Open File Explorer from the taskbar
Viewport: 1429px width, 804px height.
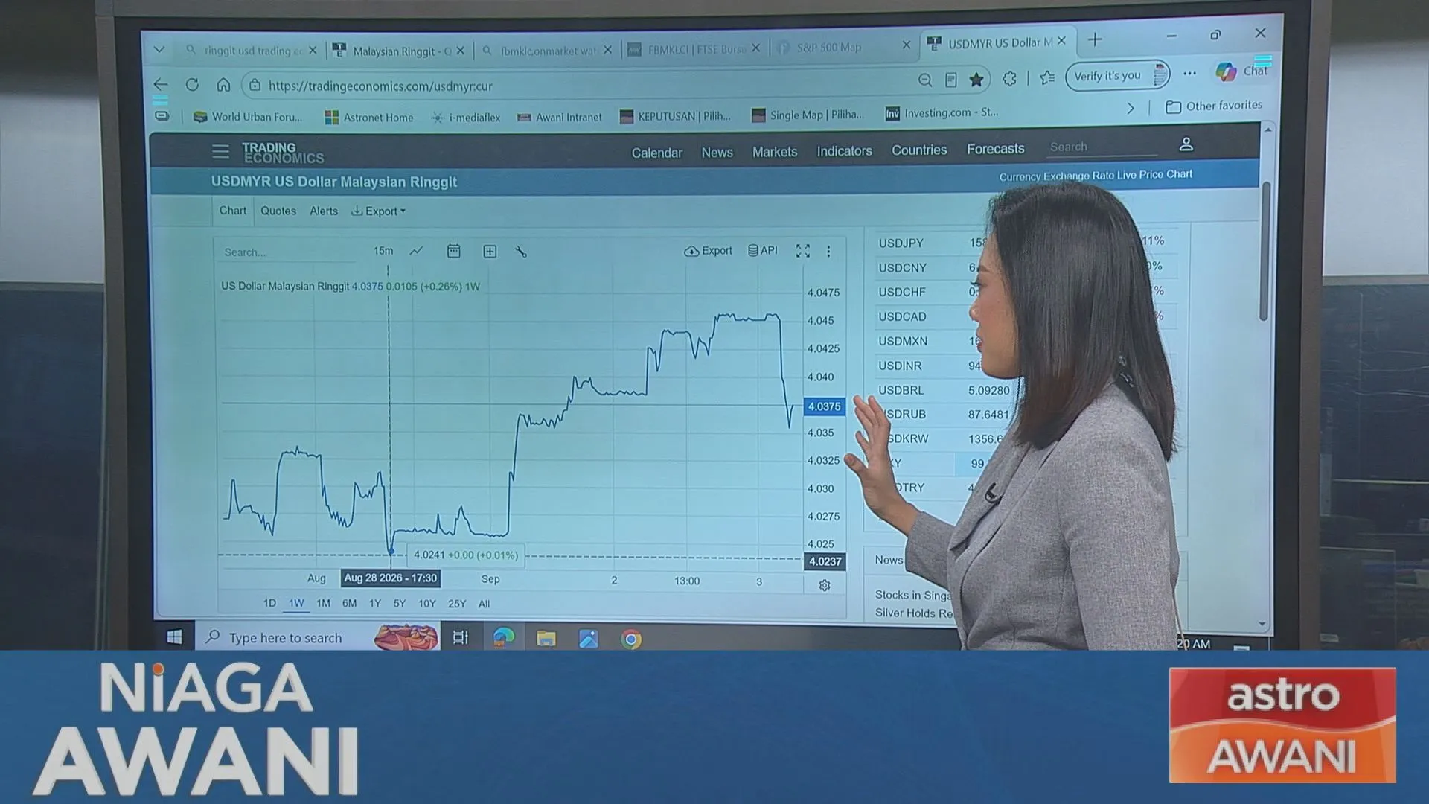[546, 639]
